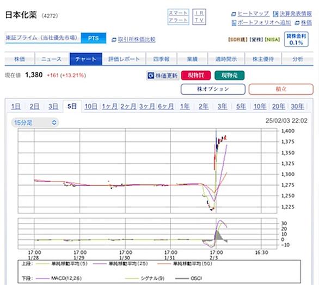Open the 四季報 tab

161,59
